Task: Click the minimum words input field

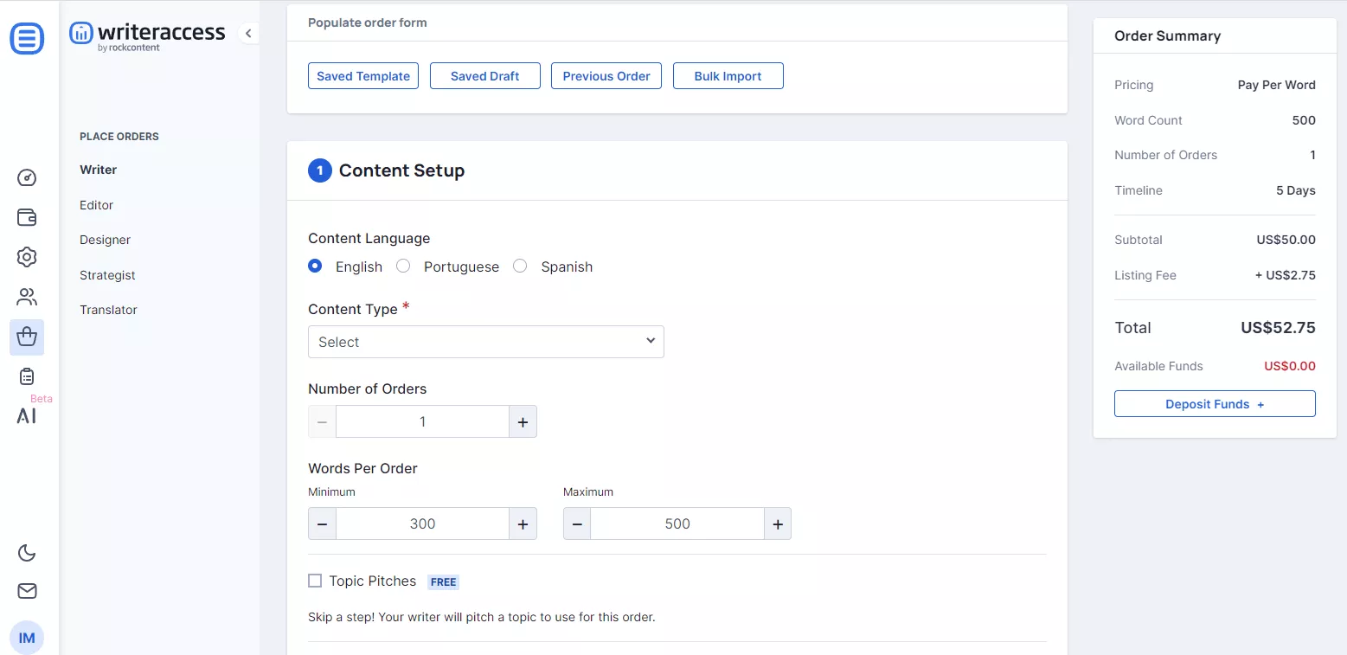Action: [422, 524]
